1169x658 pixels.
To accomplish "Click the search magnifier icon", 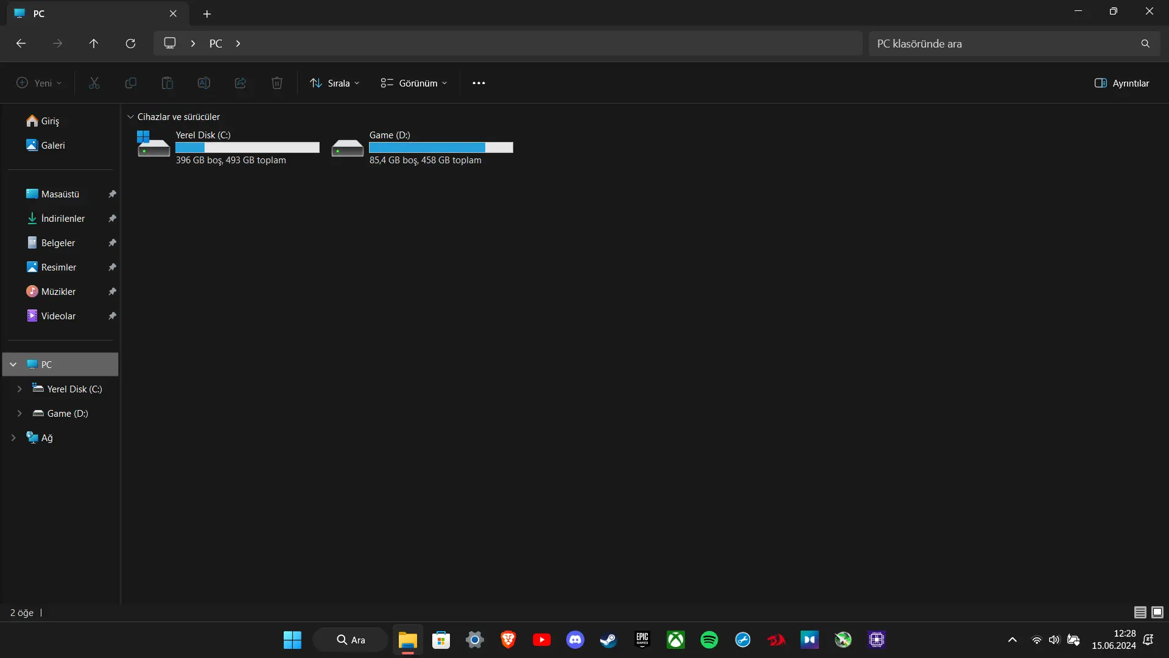I will point(1145,43).
